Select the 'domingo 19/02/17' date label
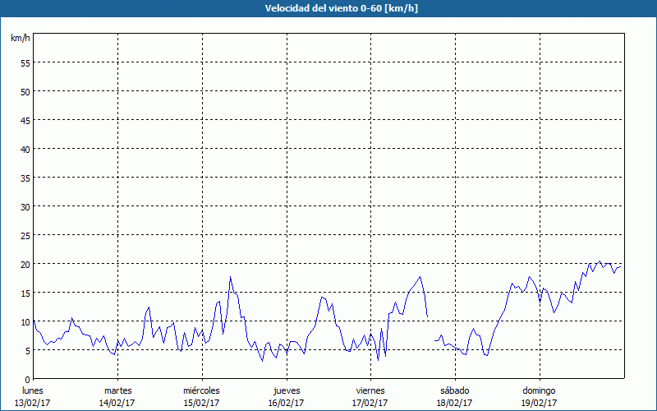This screenshot has height=411, width=657. click(539, 396)
